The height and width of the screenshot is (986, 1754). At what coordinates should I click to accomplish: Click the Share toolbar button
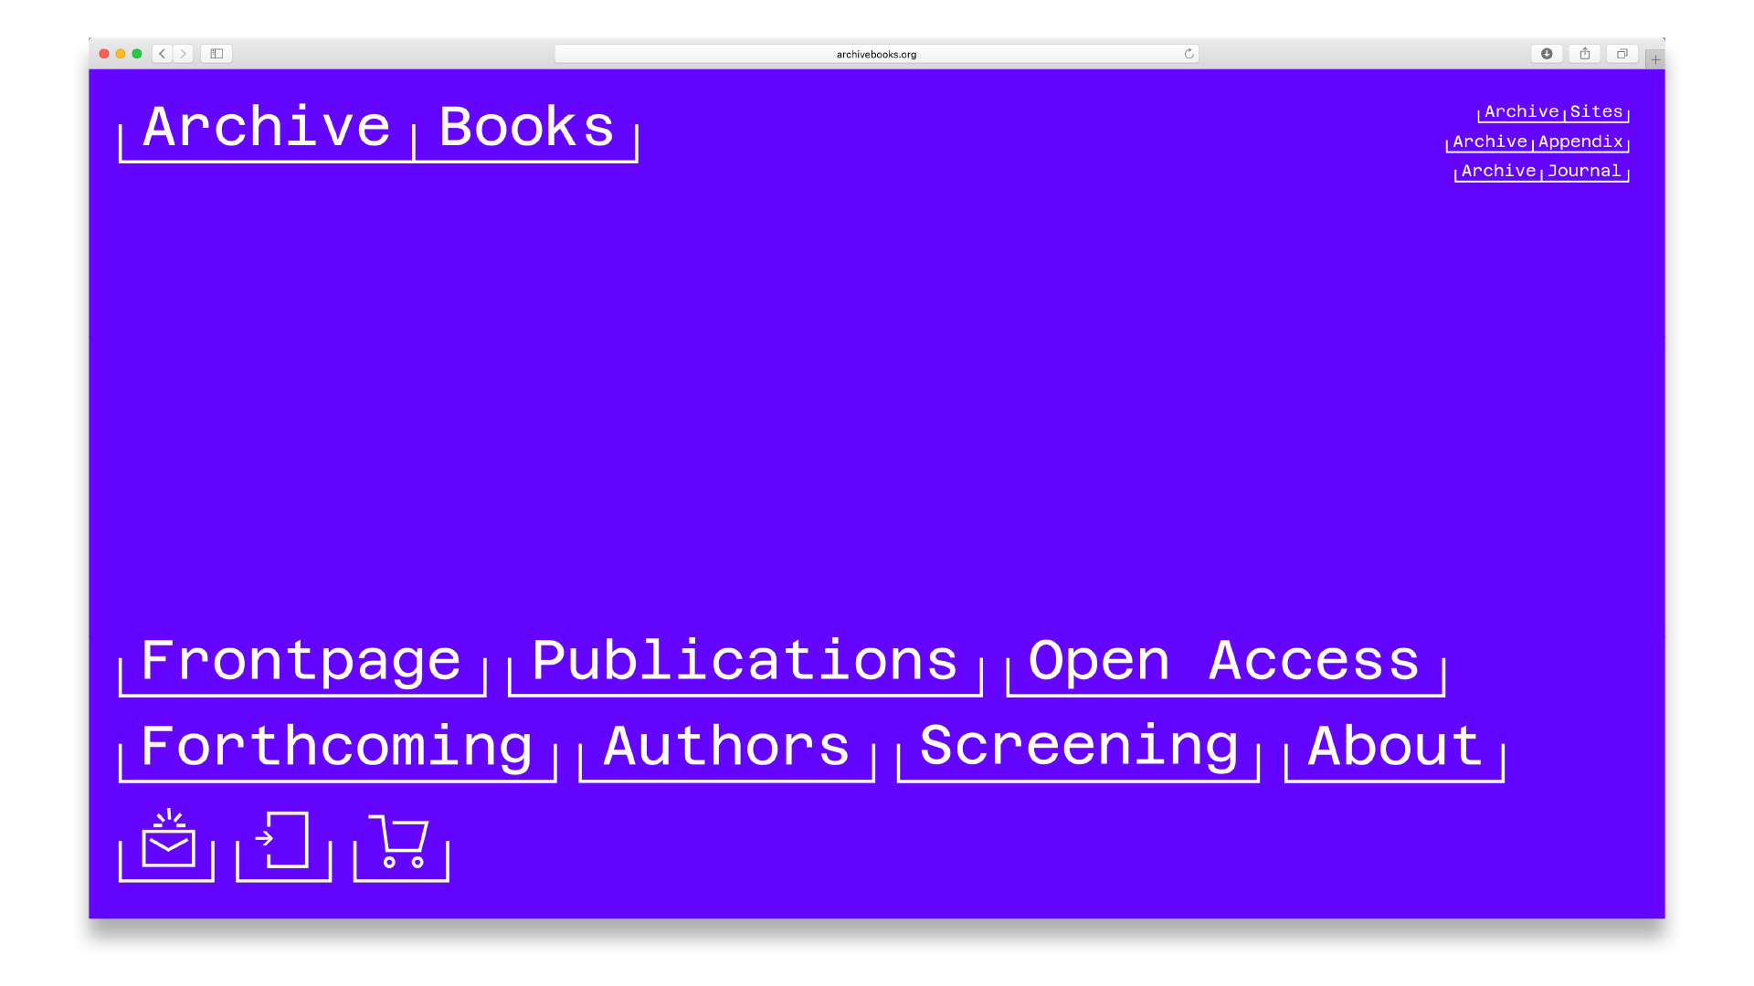click(1585, 54)
